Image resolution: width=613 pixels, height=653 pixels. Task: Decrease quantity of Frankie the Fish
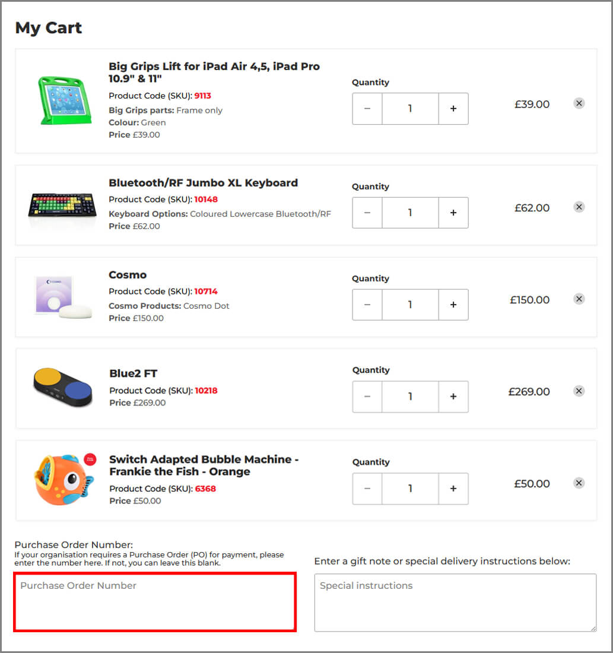click(x=367, y=489)
